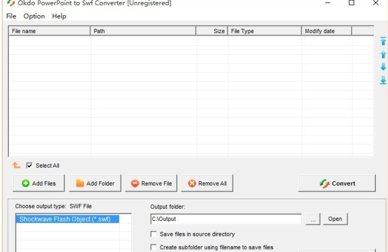Toggle the Select All checkbox
Viewport: 388px width, 252px height.
[x=29, y=166]
